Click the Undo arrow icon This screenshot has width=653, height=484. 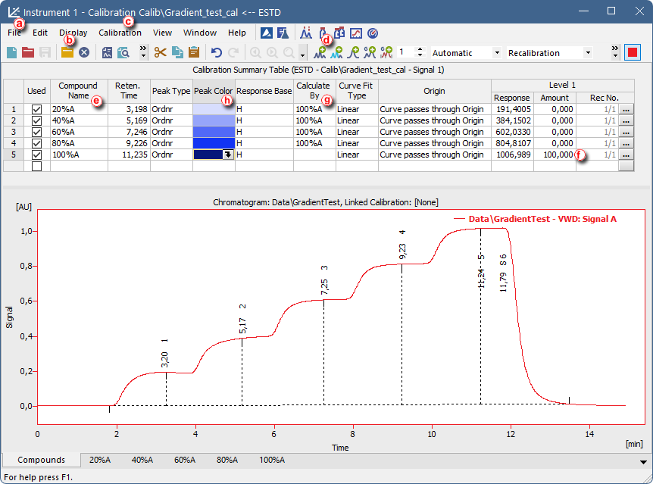(x=217, y=52)
